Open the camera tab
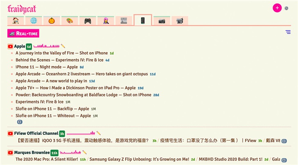298x165 pixels. (162, 21)
